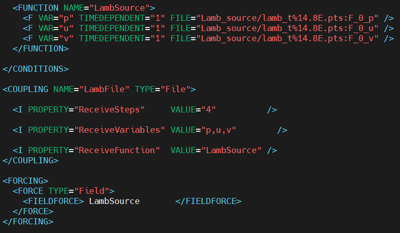Click the closing </FIELDFORCE> tag
This screenshot has height=233, width=400.
pyautogui.click(x=208, y=201)
